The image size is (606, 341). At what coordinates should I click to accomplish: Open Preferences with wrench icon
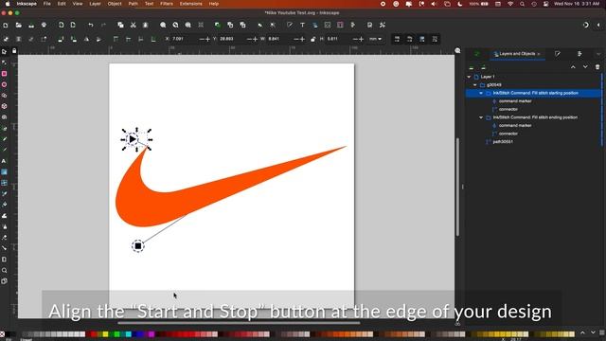click(x=383, y=26)
